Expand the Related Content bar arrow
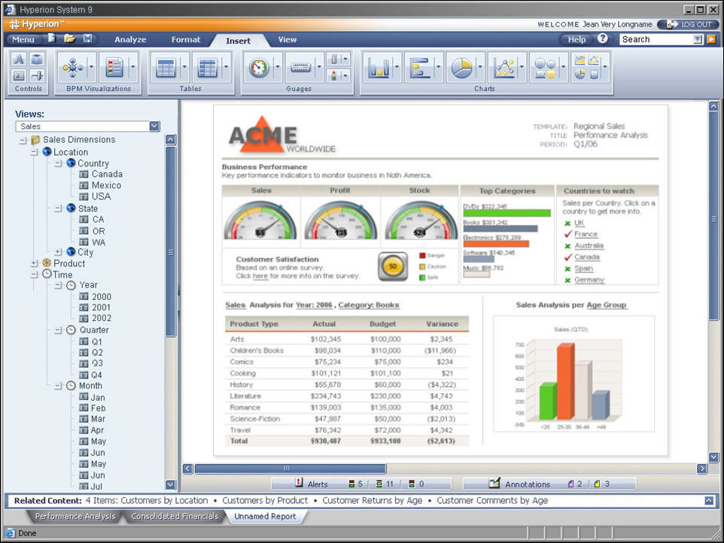The image size is (724, 543). tap(709, 501)
